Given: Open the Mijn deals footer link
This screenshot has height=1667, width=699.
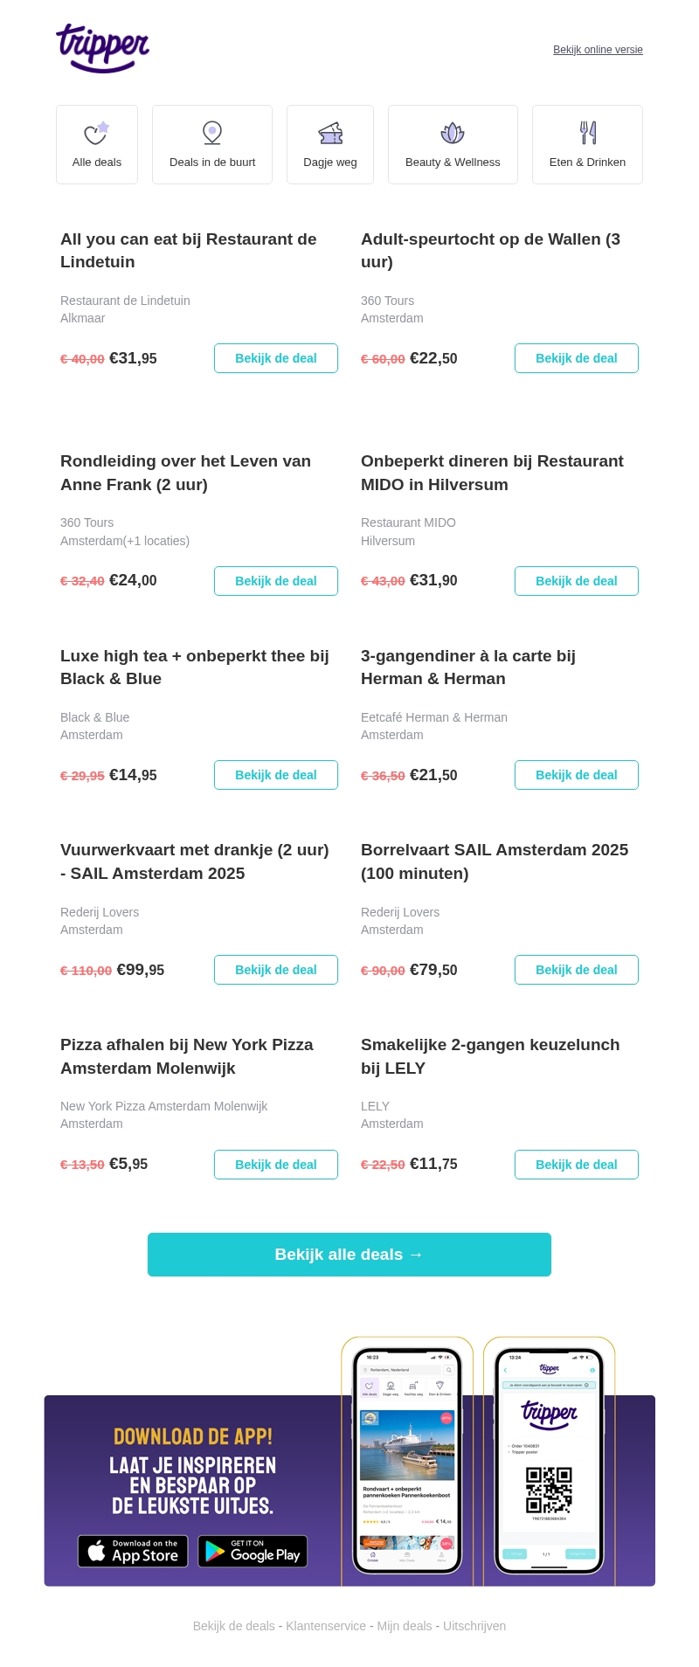Looking at the screenshot, I should coord(405,1626).
